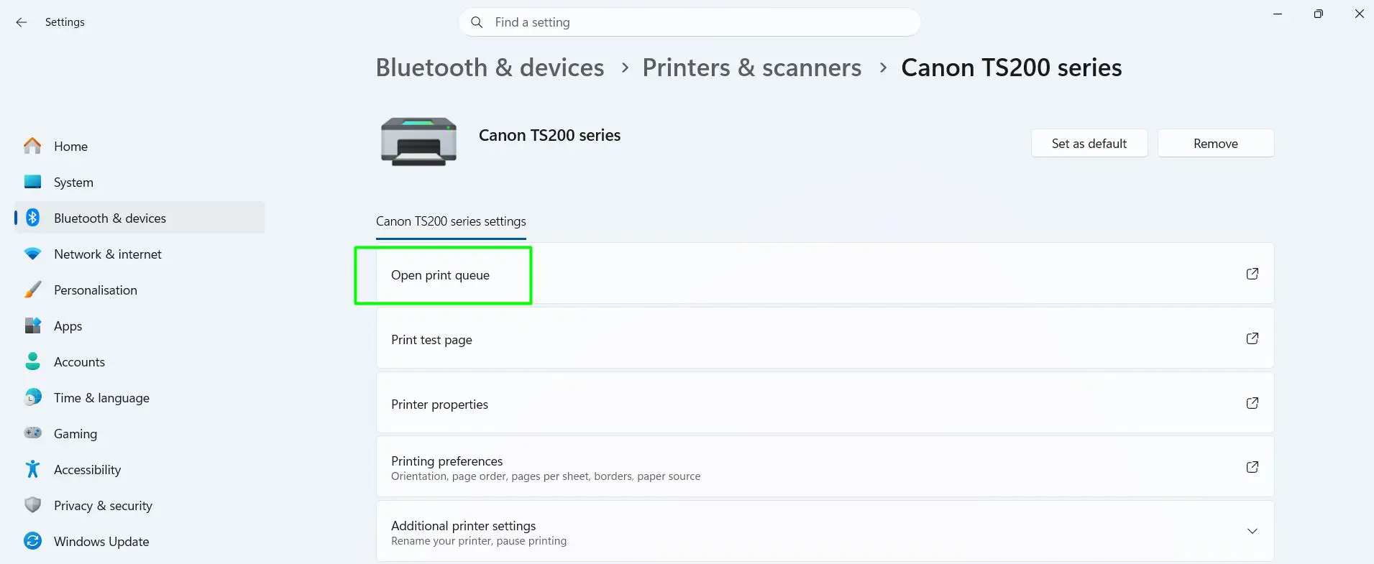
Task: Open Printing preferences
Action: point(825,467)
